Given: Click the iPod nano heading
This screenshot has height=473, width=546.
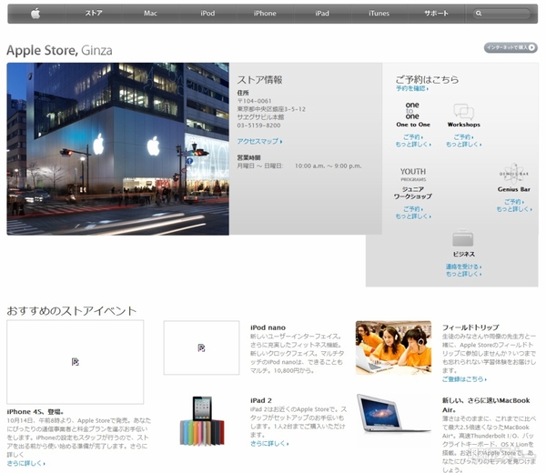Looking at the screenshot, I should coord(268,327).
